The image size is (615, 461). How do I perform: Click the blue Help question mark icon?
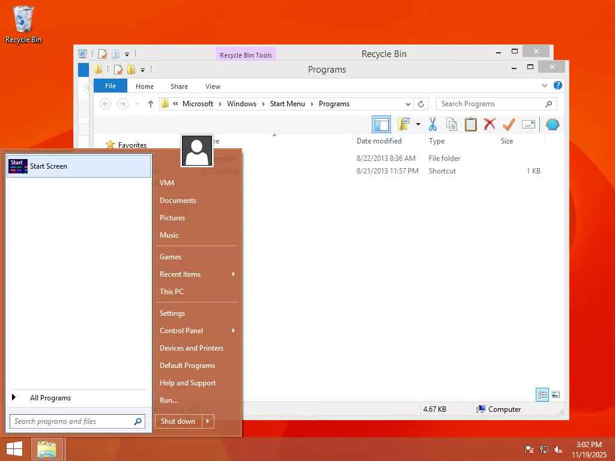click(557, 85)
